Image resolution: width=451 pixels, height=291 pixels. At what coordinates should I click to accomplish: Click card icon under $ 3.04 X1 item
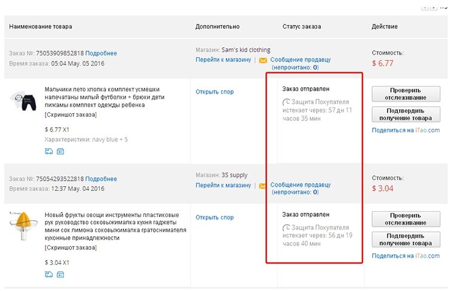pyautogui.click(x=60, y=274)
